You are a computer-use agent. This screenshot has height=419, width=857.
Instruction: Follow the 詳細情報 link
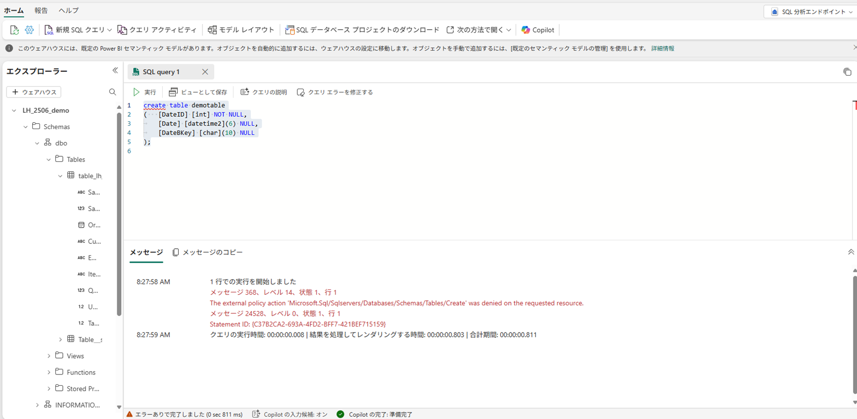point(663,48)
